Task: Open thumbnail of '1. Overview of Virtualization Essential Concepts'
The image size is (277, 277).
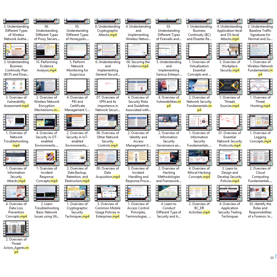Action: coord(199,51)
